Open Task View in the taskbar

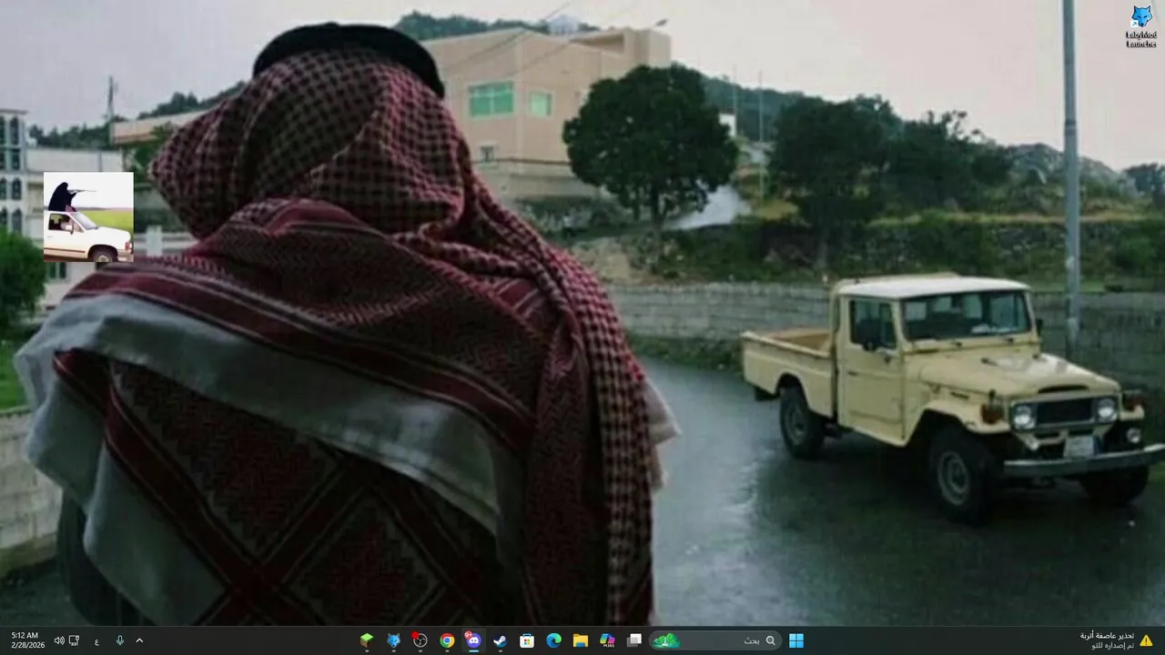pos(634,640)
